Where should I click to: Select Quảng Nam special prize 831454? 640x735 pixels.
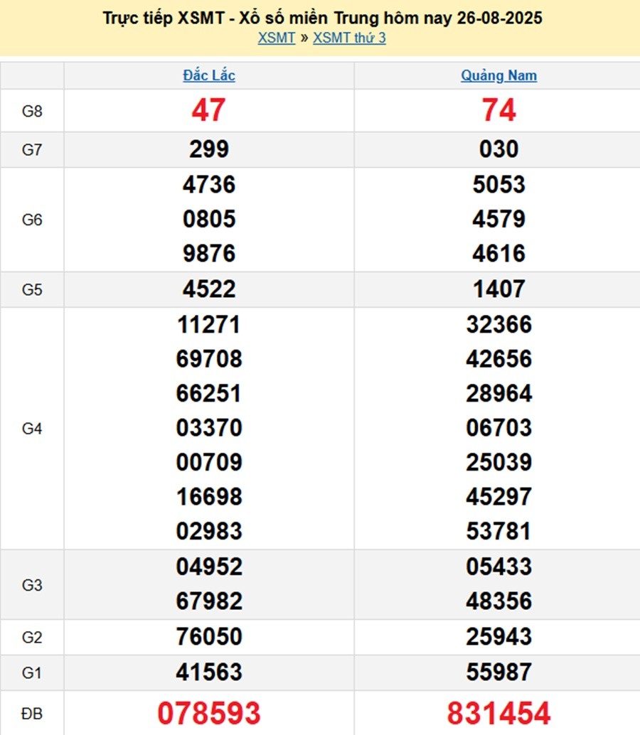498,713
